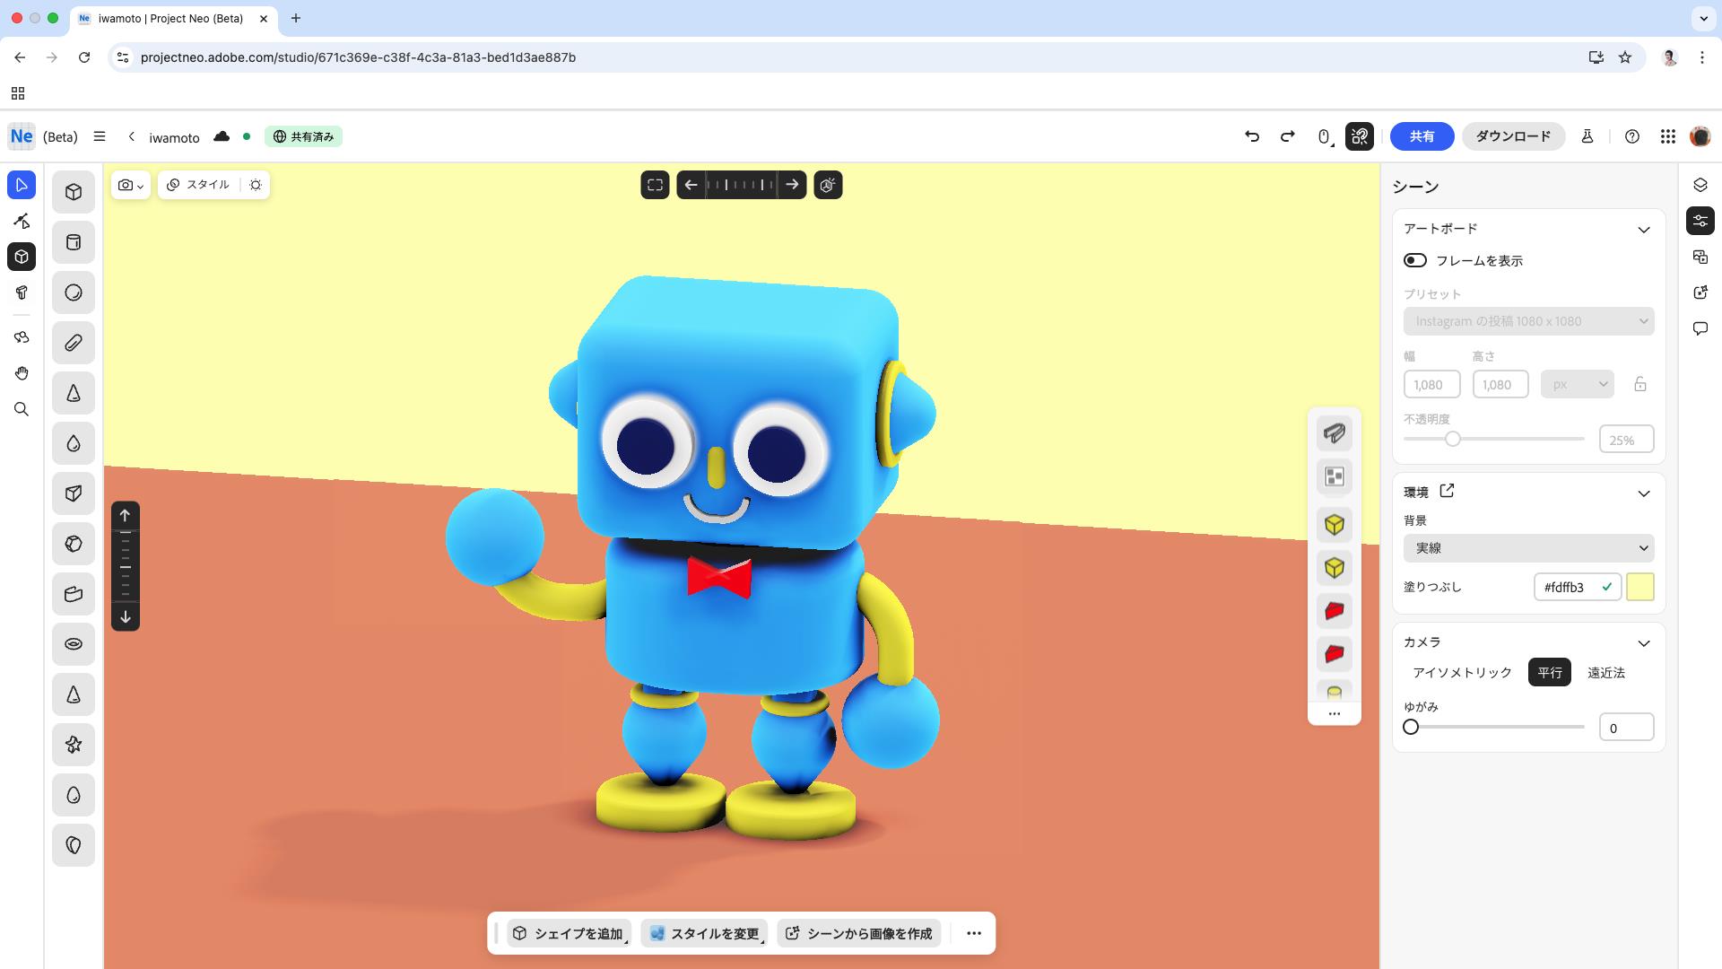Screen dimensions: 1722x969
Task: Select the cone shape tool
Action: pyautogui.click(x=73, y=393)
